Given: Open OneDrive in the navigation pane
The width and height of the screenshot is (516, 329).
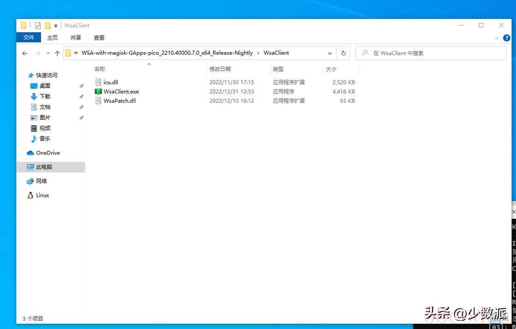Looking at the screenshot, I should [x=47, y=153].
